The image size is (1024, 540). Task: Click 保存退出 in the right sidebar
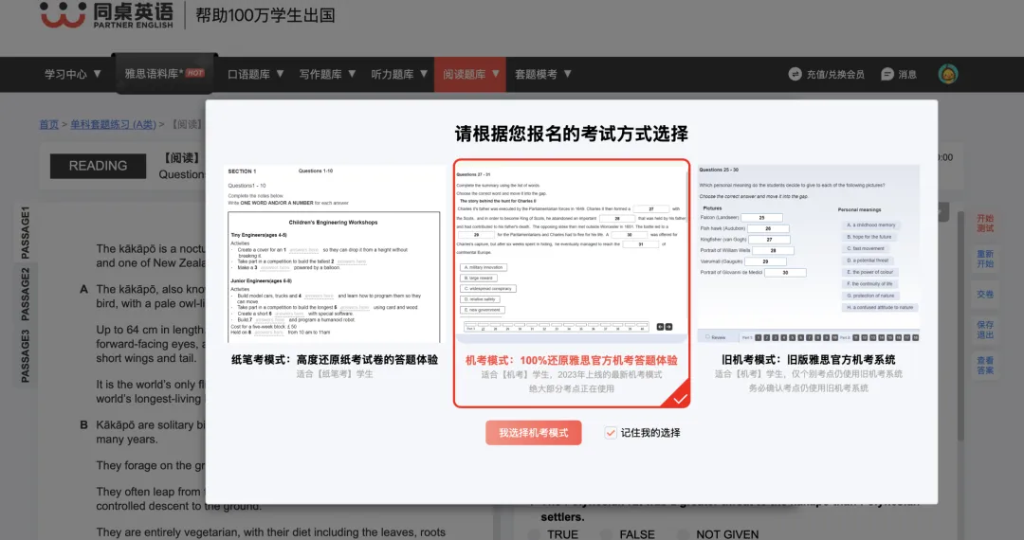pyautogui.click(x=985, y=330)
